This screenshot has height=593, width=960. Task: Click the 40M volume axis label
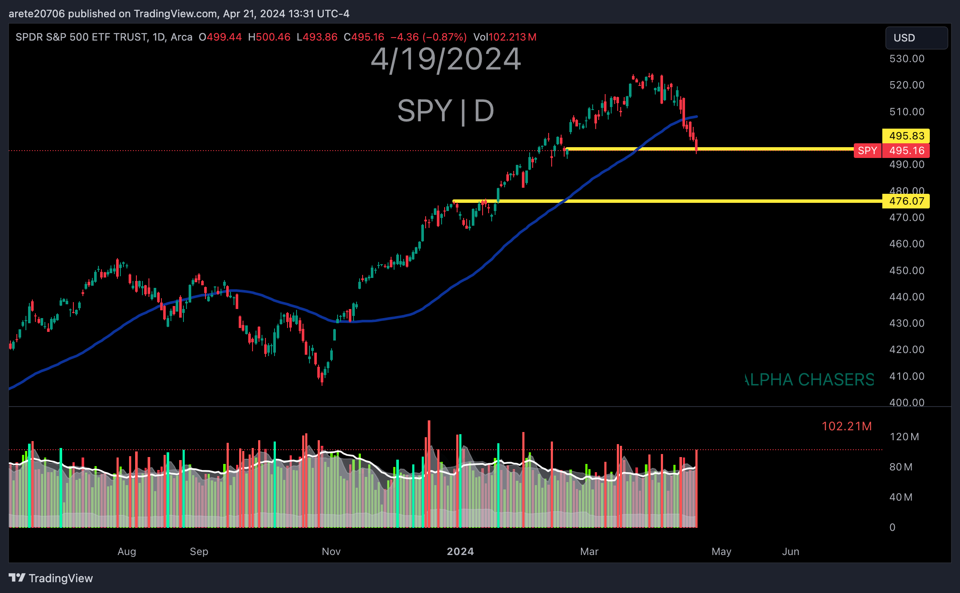(901, 497)
